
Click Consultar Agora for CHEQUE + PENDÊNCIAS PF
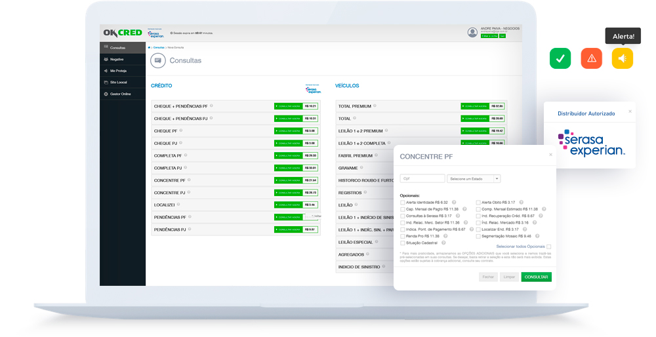[x=289, y=106]
